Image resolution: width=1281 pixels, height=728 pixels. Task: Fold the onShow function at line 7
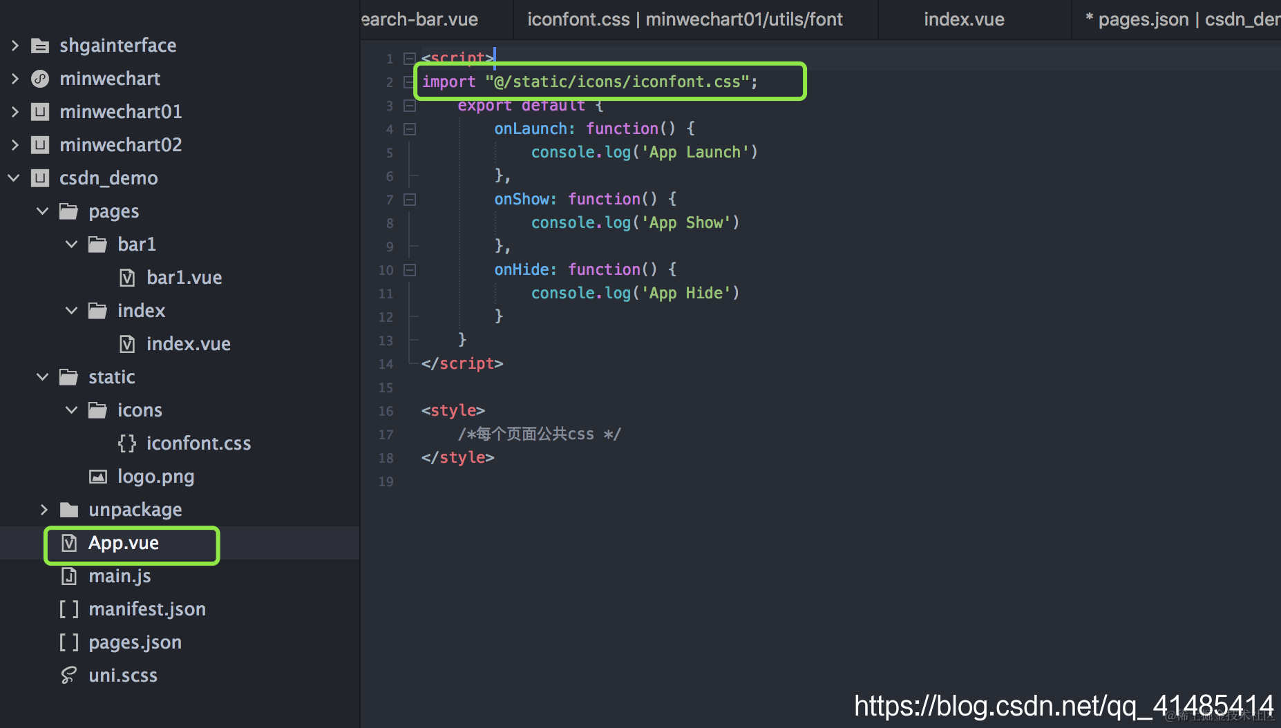[x=409, y=200]
